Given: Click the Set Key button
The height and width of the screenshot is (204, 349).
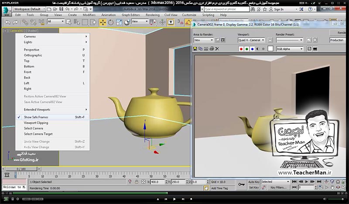Looking at the screenshot, I should pyautogui.click(x=254, y=187).
